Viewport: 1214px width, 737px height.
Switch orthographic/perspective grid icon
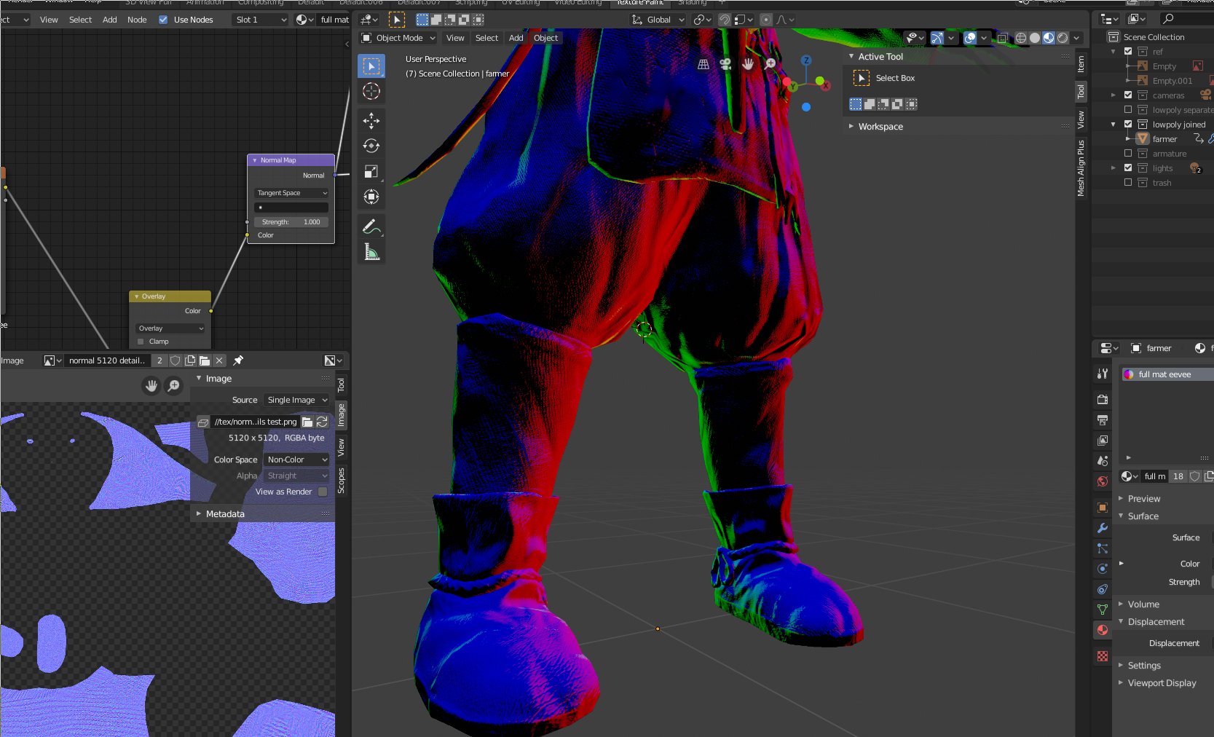(x=703, y=64)
